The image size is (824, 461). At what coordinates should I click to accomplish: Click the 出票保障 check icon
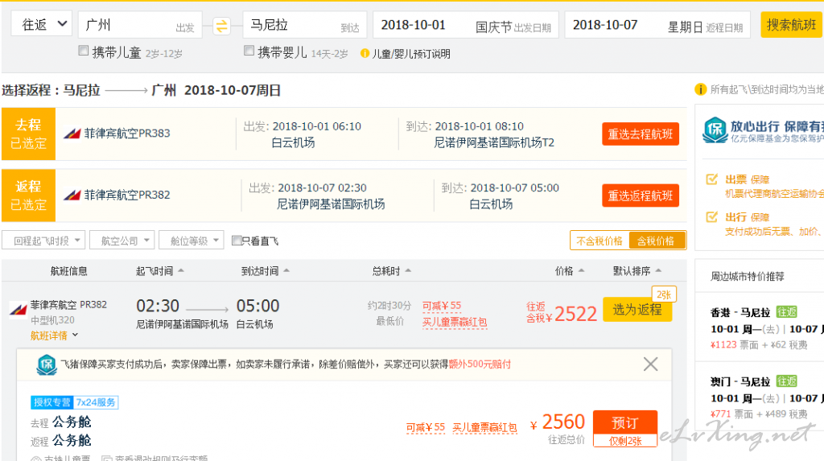pyautogui.click(x=711, y=179)
